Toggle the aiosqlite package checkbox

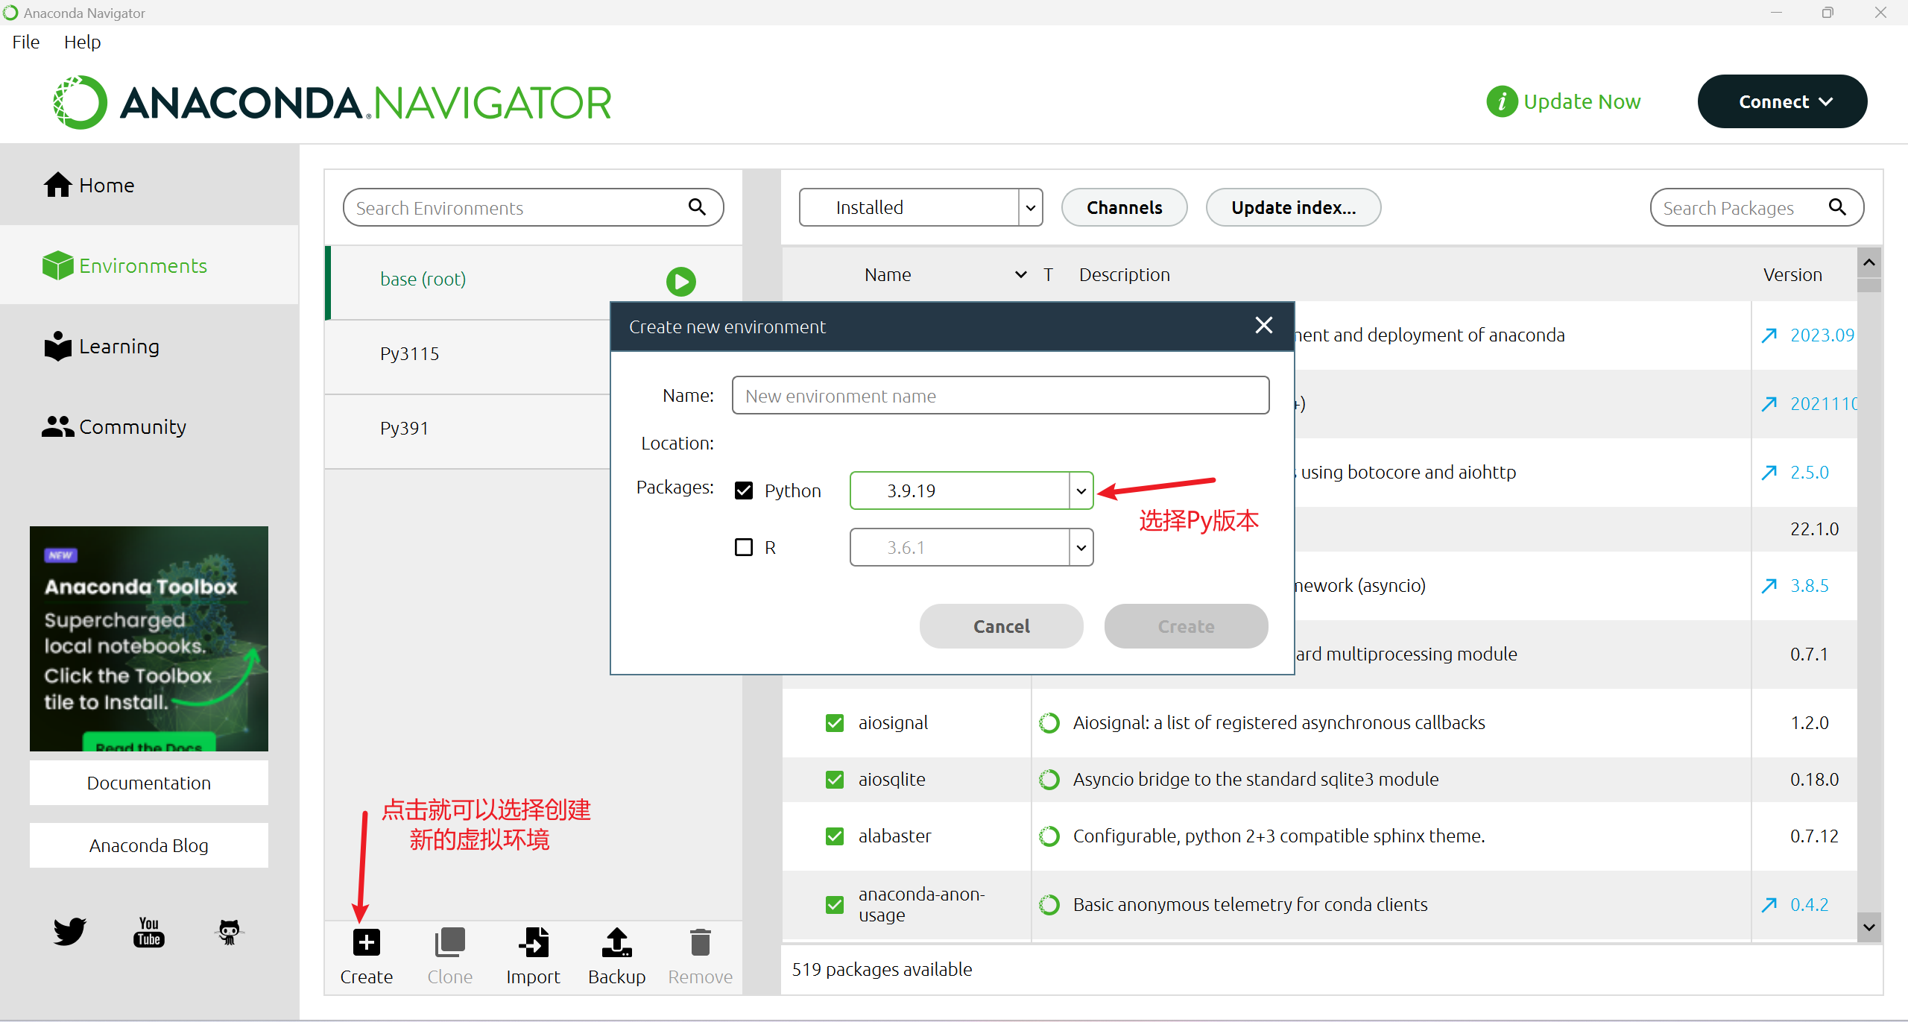tap(835, 780)
